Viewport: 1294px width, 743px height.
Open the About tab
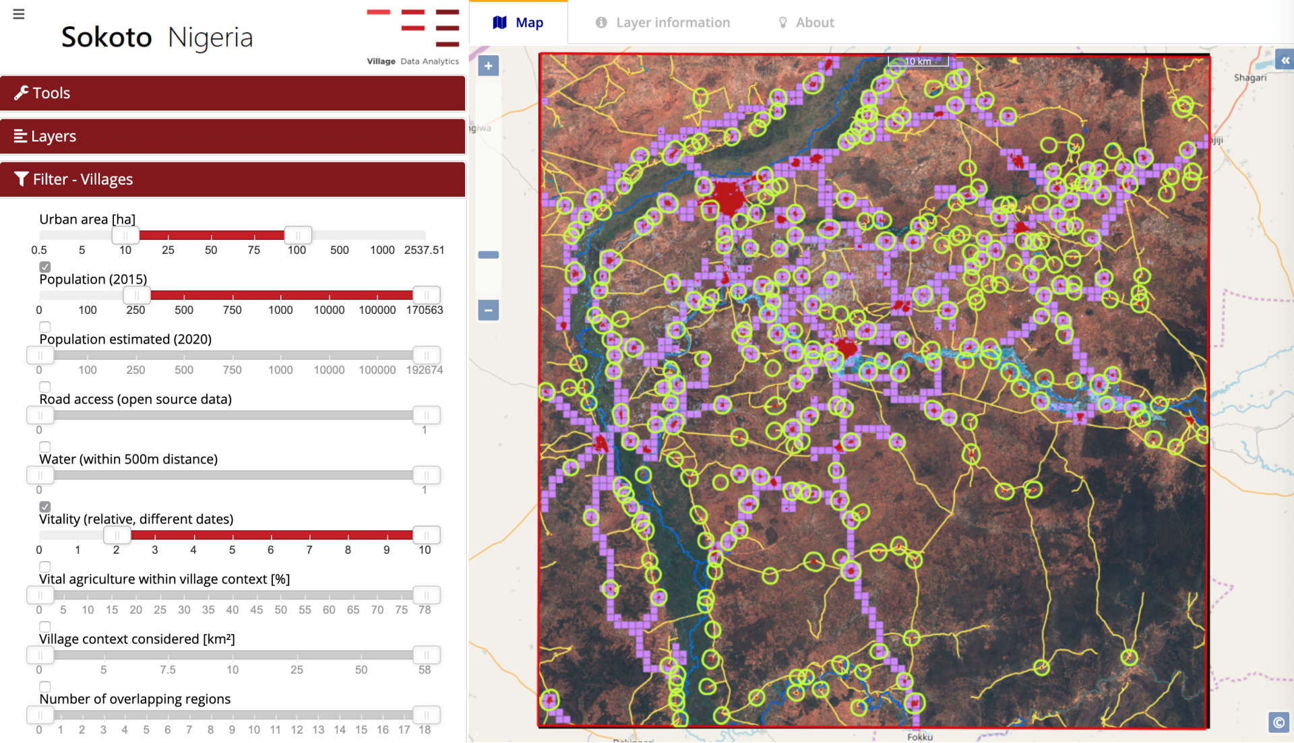(x=806, y=23)
